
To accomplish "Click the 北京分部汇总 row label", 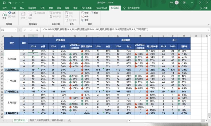I will (12, 70).
